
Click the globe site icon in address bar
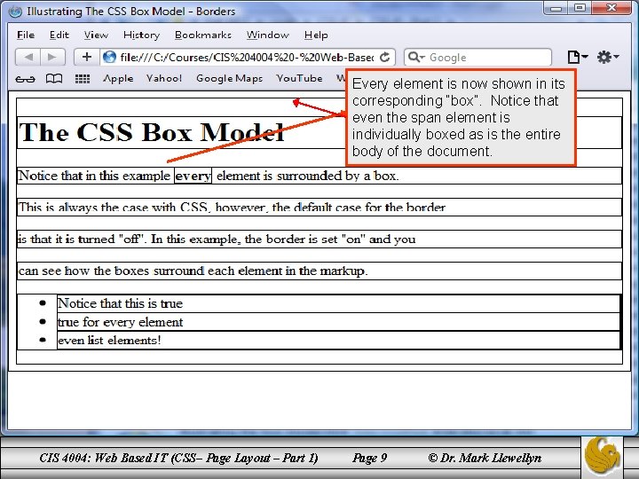tap(109, 57)
